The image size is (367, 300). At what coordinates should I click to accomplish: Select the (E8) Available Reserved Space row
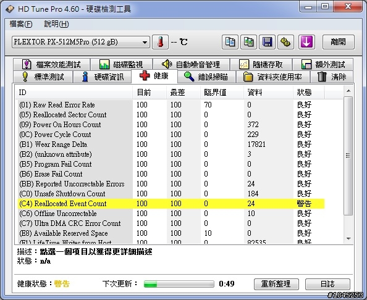tap(171, 233)
